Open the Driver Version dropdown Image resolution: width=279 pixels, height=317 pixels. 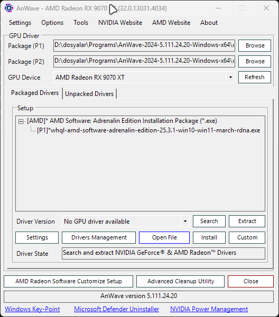(x=185, y=221)
